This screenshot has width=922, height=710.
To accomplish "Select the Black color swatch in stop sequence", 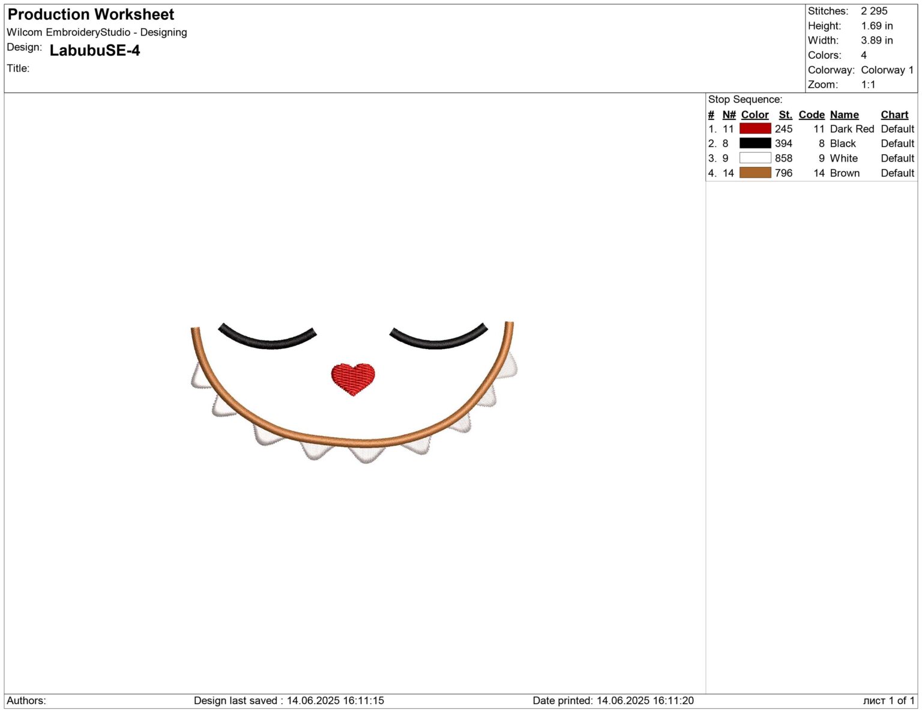I will pos(756,143).
